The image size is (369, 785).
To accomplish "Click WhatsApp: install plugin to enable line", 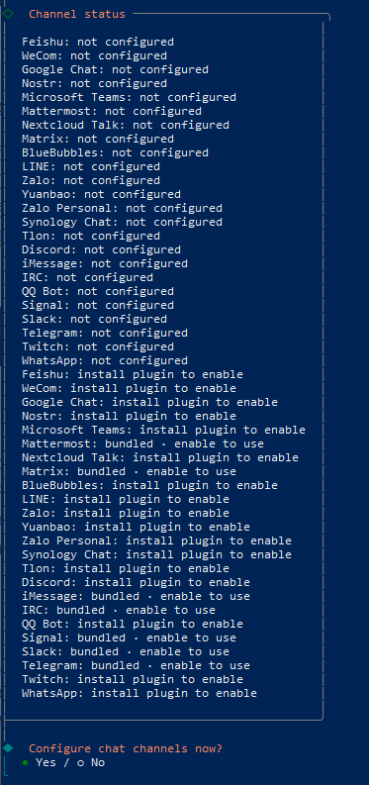I will click(x=139, y=693).
